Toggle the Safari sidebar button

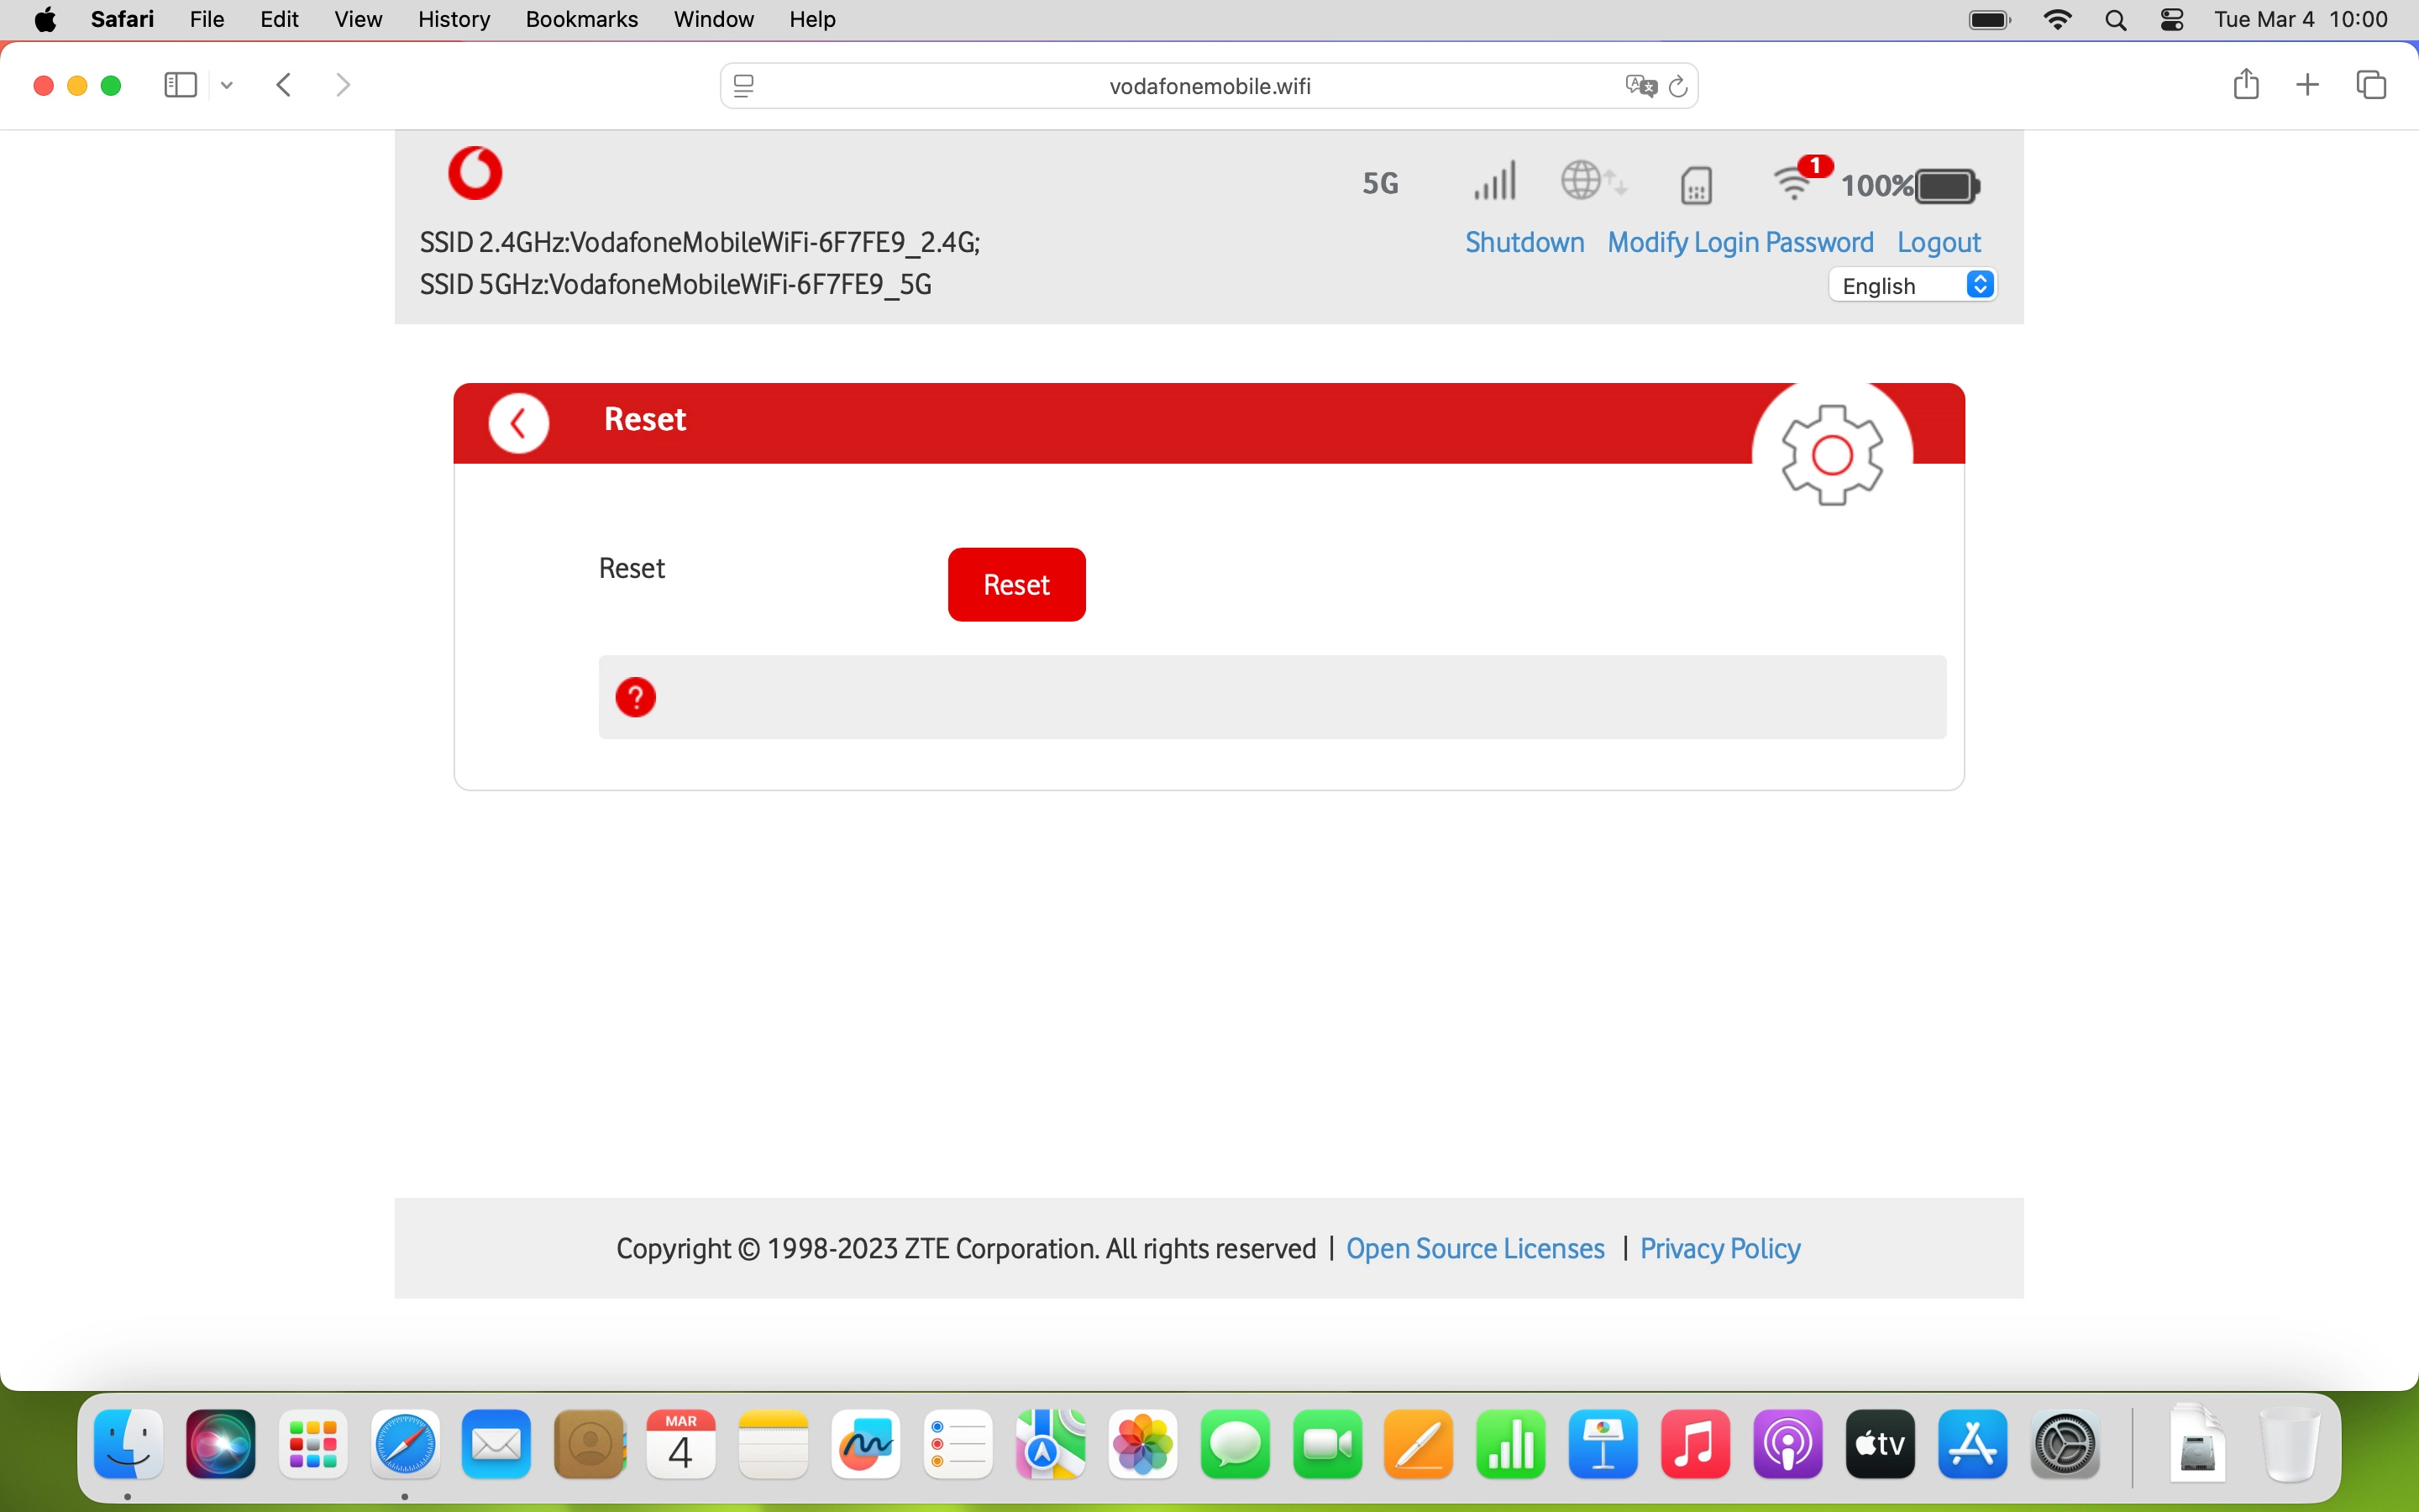(x=180, y=86)
